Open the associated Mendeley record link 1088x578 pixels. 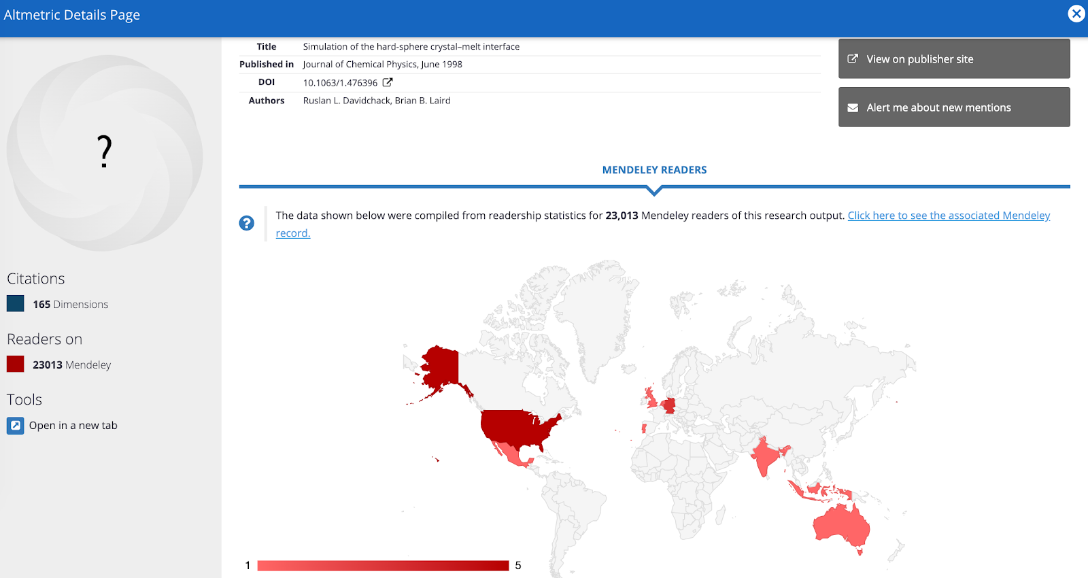point(948,216)
